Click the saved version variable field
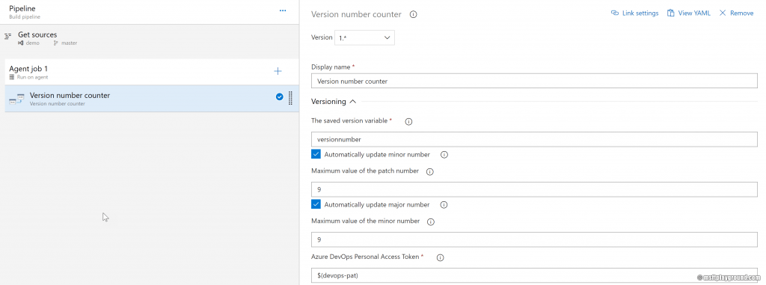766x285 pixels. 534,139
